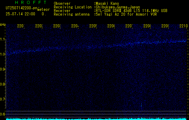Click the 2209 time marker

pyautogui.click(x=165, y=26)
